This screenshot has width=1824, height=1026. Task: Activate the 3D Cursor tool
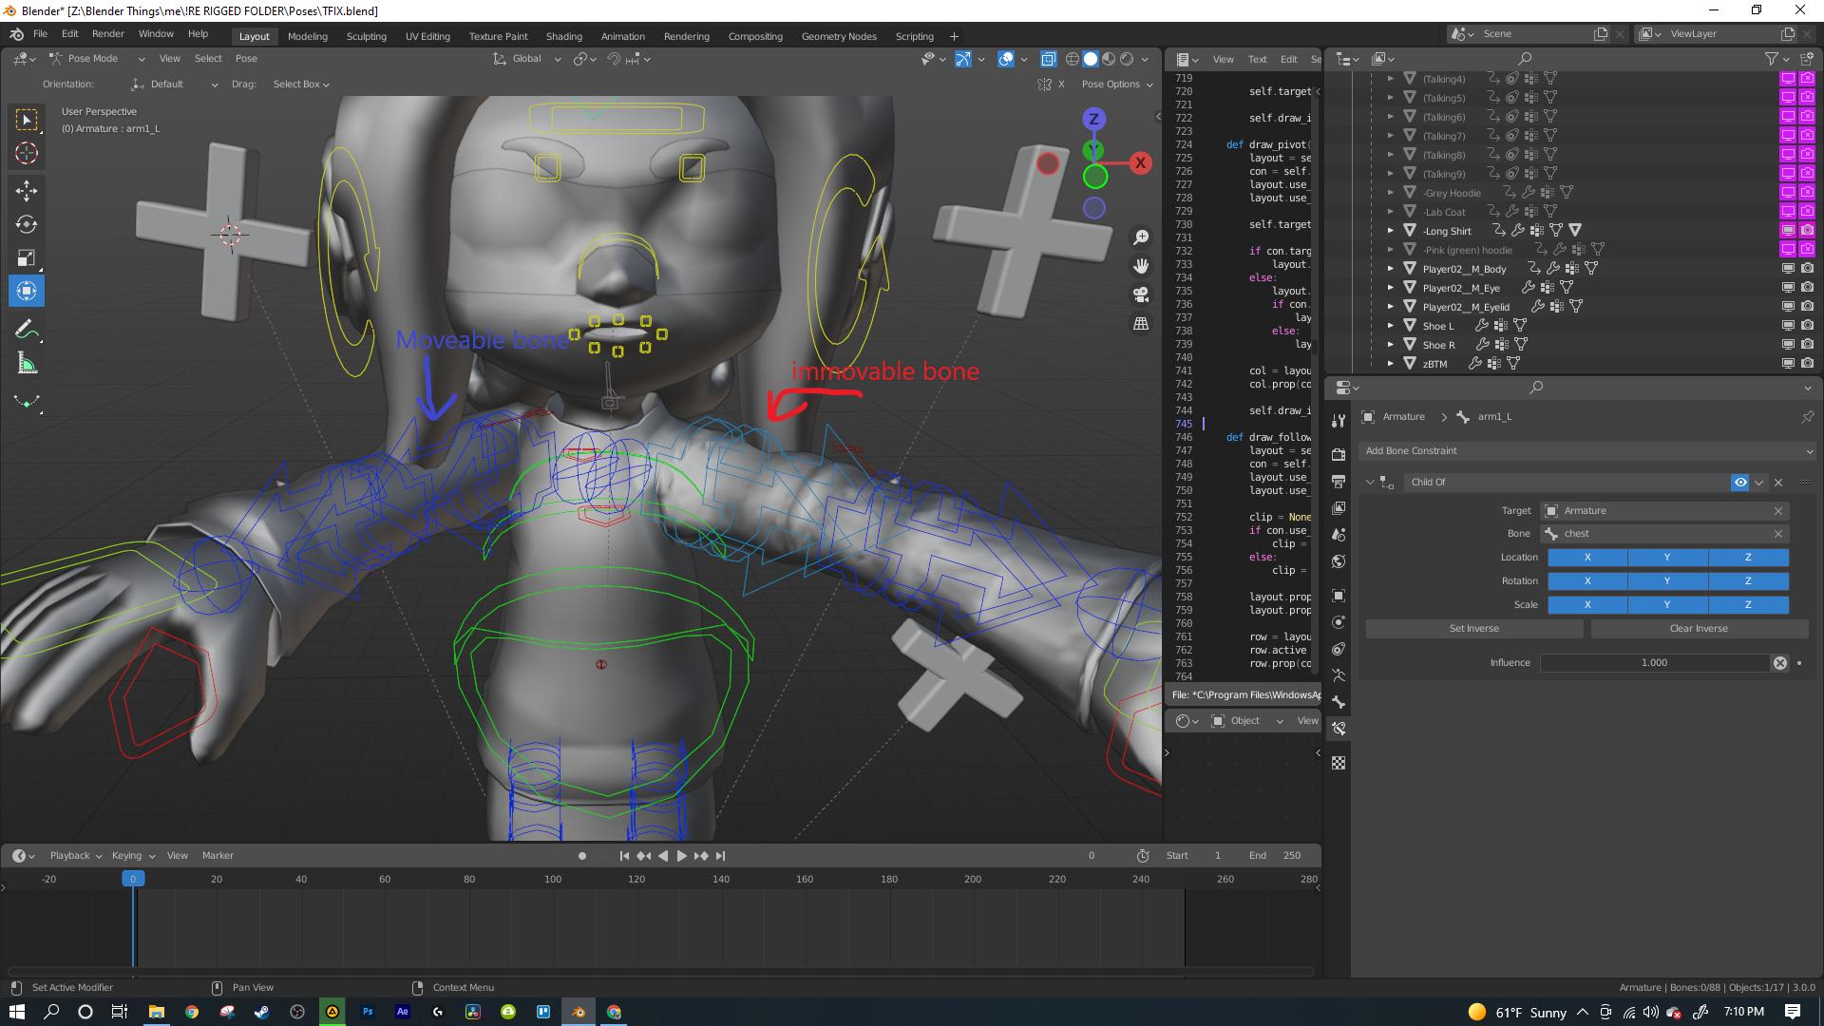pyautogui.click(x=27, y=154)
